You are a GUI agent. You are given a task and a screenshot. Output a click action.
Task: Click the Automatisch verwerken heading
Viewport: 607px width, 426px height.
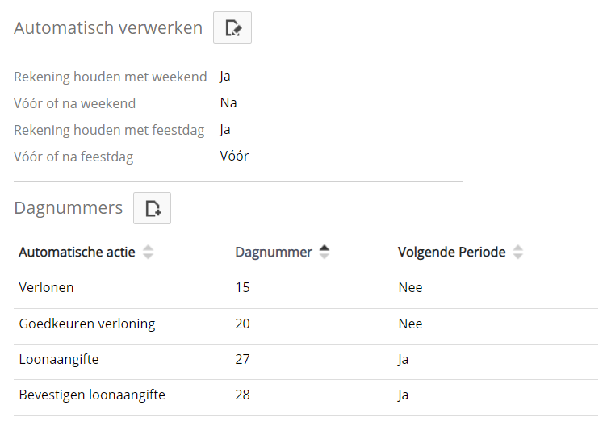pyautogui.click(x=108, y=28)
